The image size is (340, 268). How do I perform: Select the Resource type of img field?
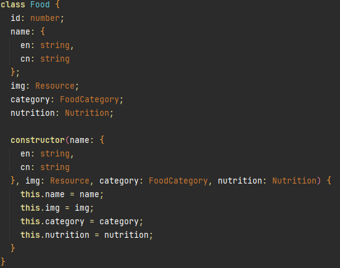point(55,86)
